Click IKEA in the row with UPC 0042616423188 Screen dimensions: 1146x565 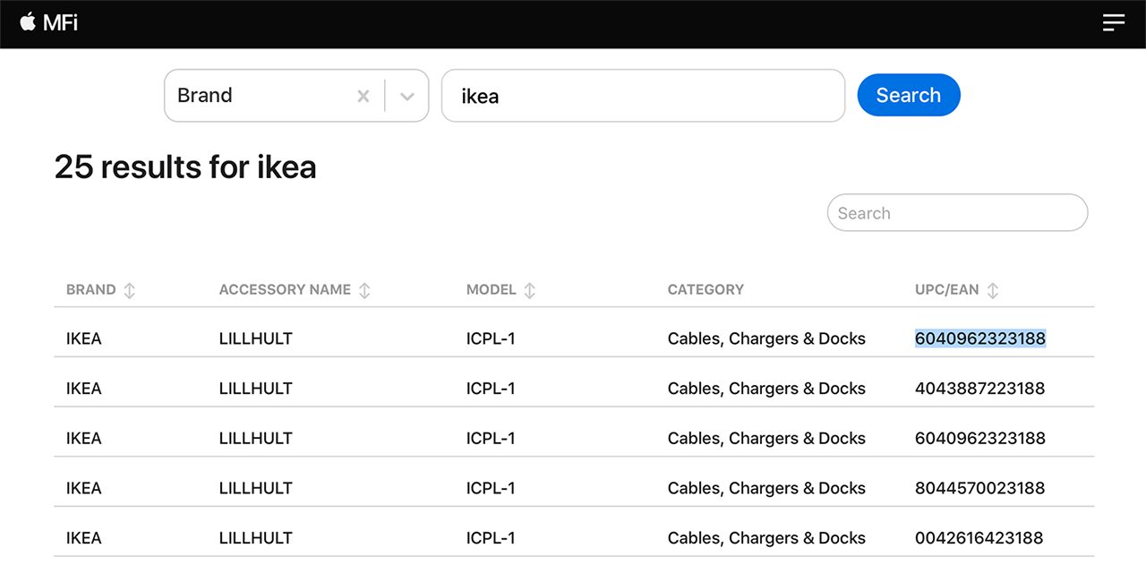pyautogui.click(x=84, y=538)
